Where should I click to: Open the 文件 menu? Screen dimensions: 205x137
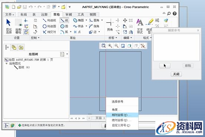point(10,14)
